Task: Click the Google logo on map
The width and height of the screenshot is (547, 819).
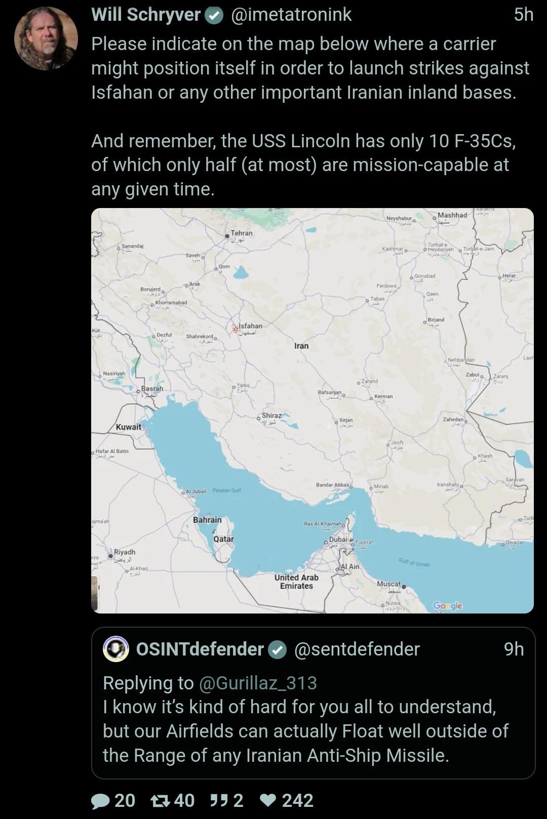Action: [x=447, y=606]
